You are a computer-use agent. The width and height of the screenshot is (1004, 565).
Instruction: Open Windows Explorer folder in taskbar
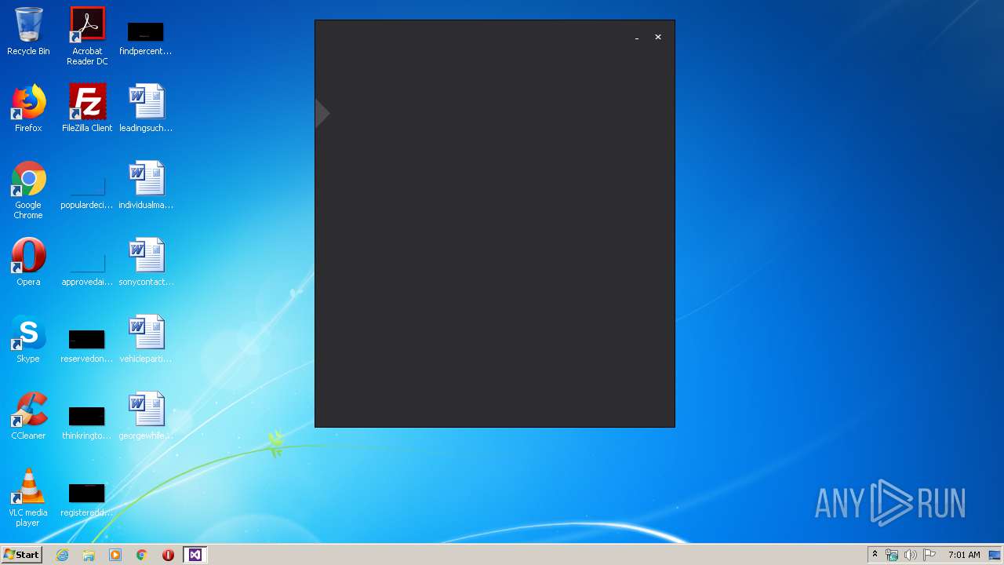tap(89, 555)
